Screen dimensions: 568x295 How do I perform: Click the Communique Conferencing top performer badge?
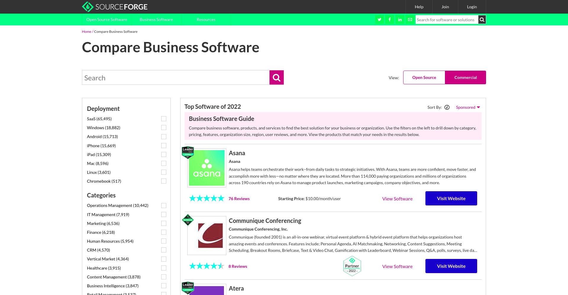[188, 220]
